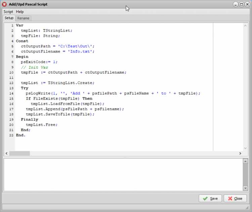The image size is (252, 212).
Task: Click line number 22 in gutter
Action: [x=11, y=135]
